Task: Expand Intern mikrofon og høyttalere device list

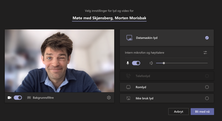Action: pyautogui.click(x=146, y=52)
